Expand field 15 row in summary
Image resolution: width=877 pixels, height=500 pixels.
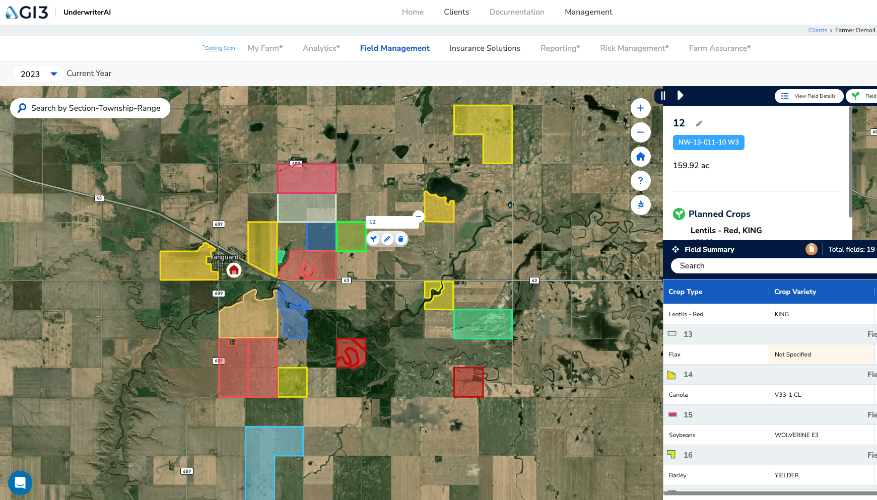click(x=688, y=415)
